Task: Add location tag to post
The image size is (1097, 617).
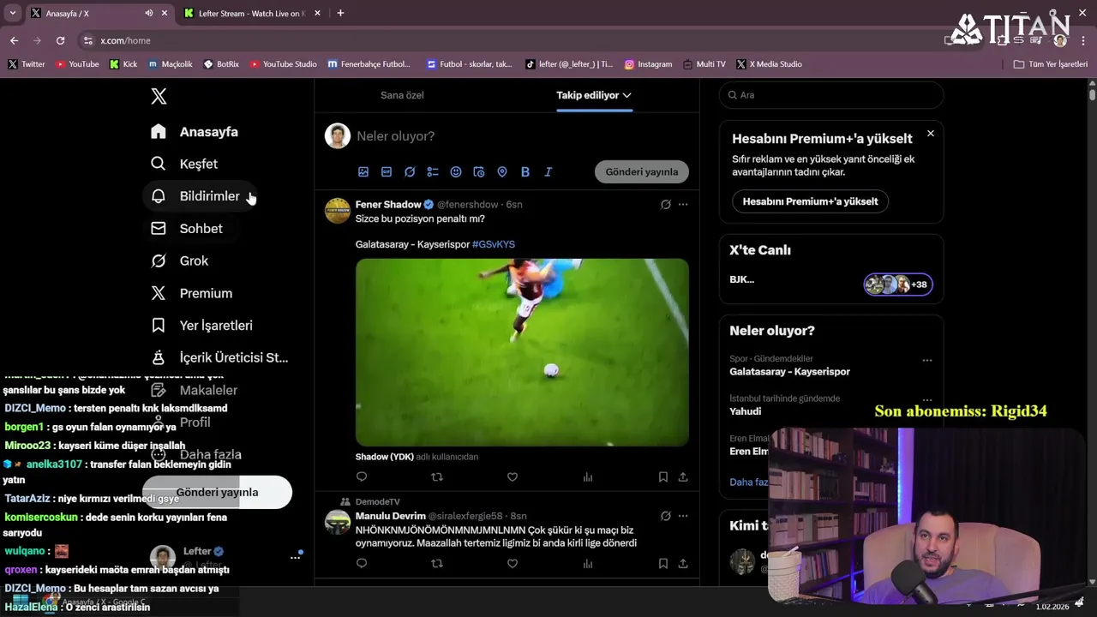Action: point(502,172)
